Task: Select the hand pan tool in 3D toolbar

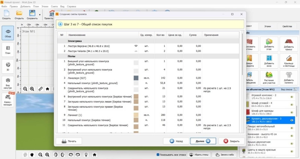Action: coord(32,155)
